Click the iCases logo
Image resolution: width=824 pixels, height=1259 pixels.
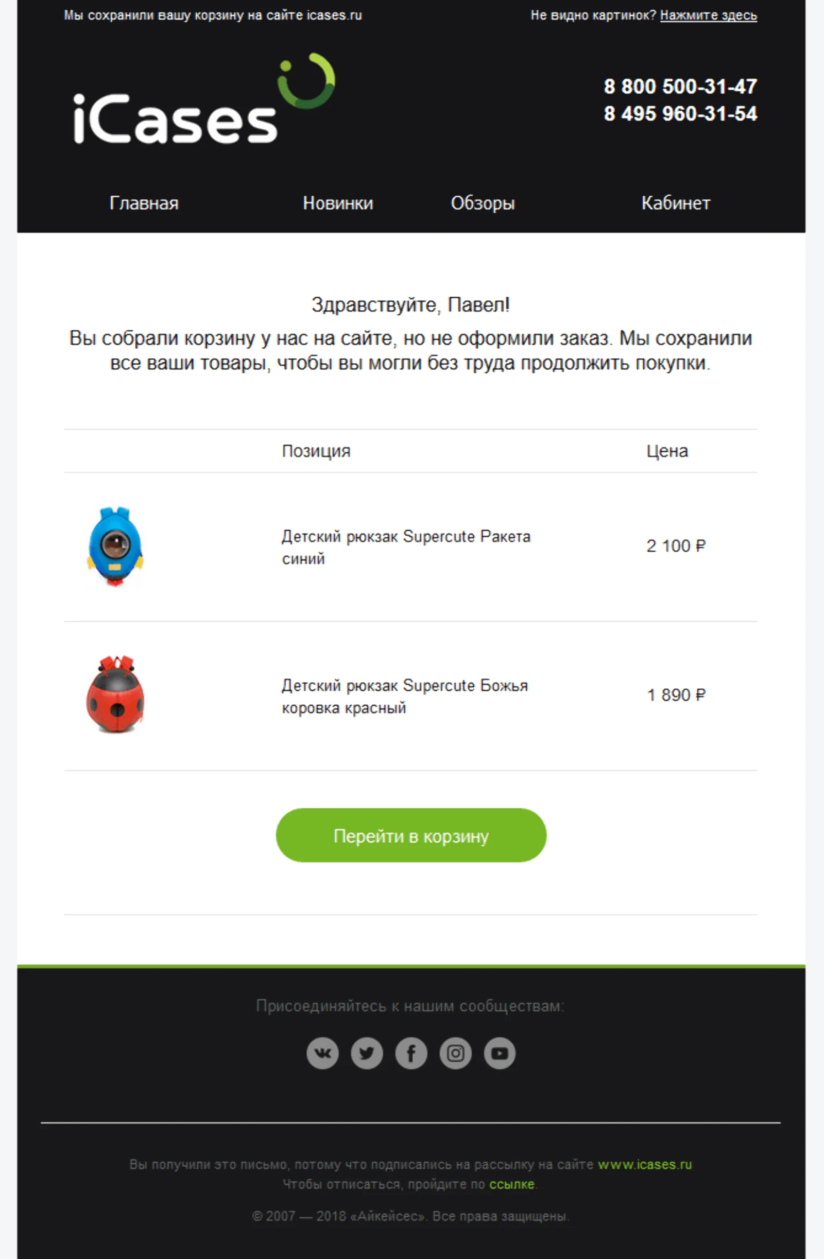tap(204, 98)
